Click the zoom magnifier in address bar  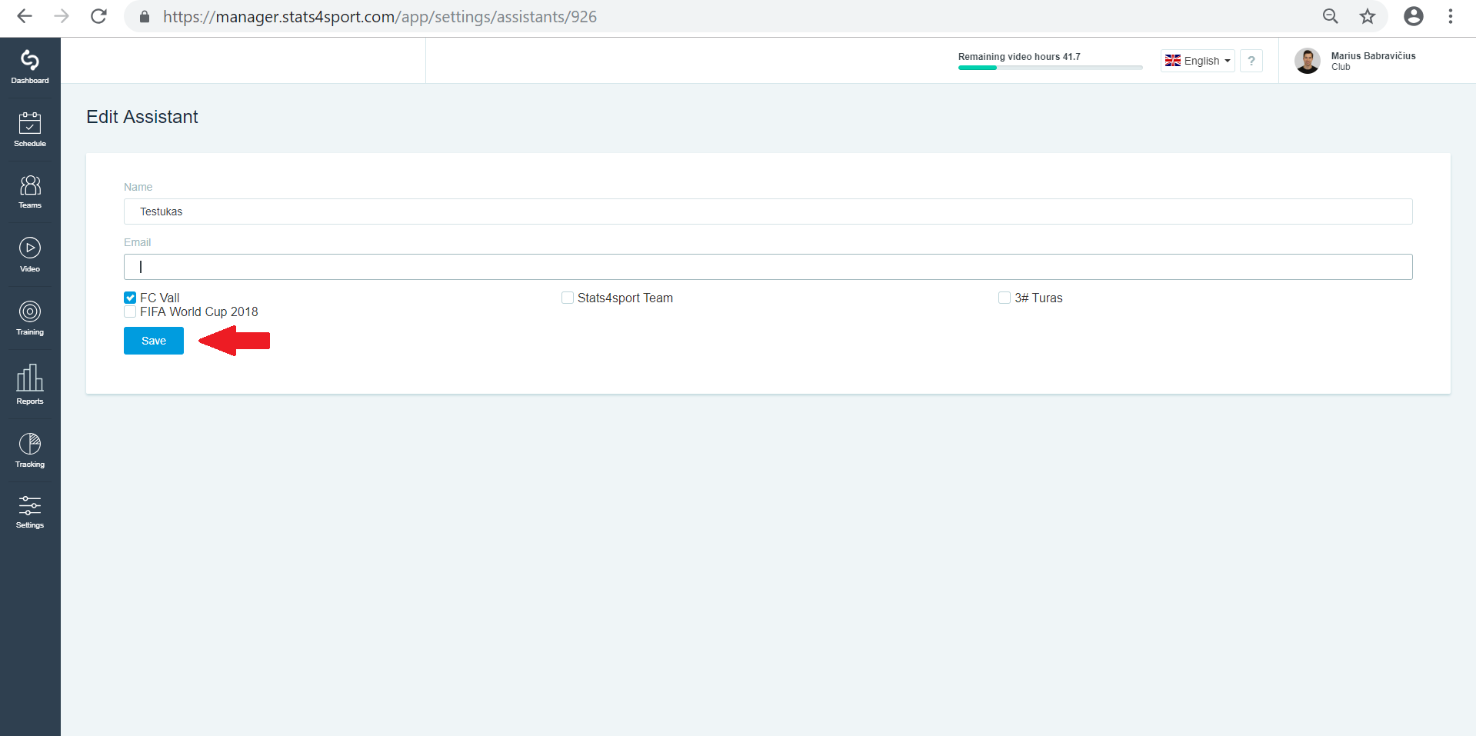[1330, 16]
